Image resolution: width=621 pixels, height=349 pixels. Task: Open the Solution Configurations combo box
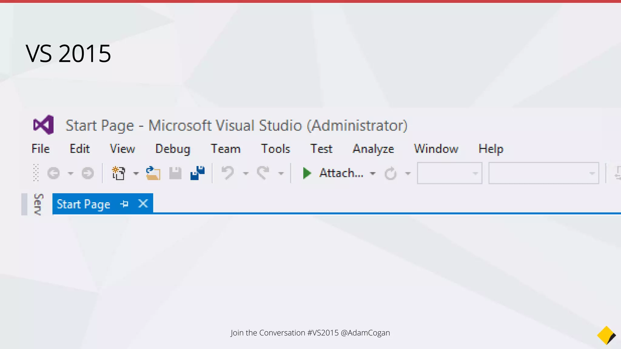click(450, 173)
